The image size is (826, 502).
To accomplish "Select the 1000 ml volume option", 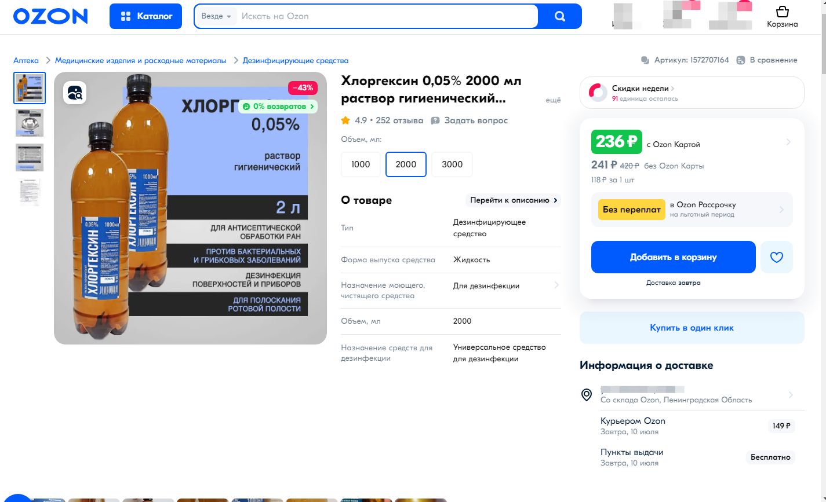I will (x=361, y=164).
